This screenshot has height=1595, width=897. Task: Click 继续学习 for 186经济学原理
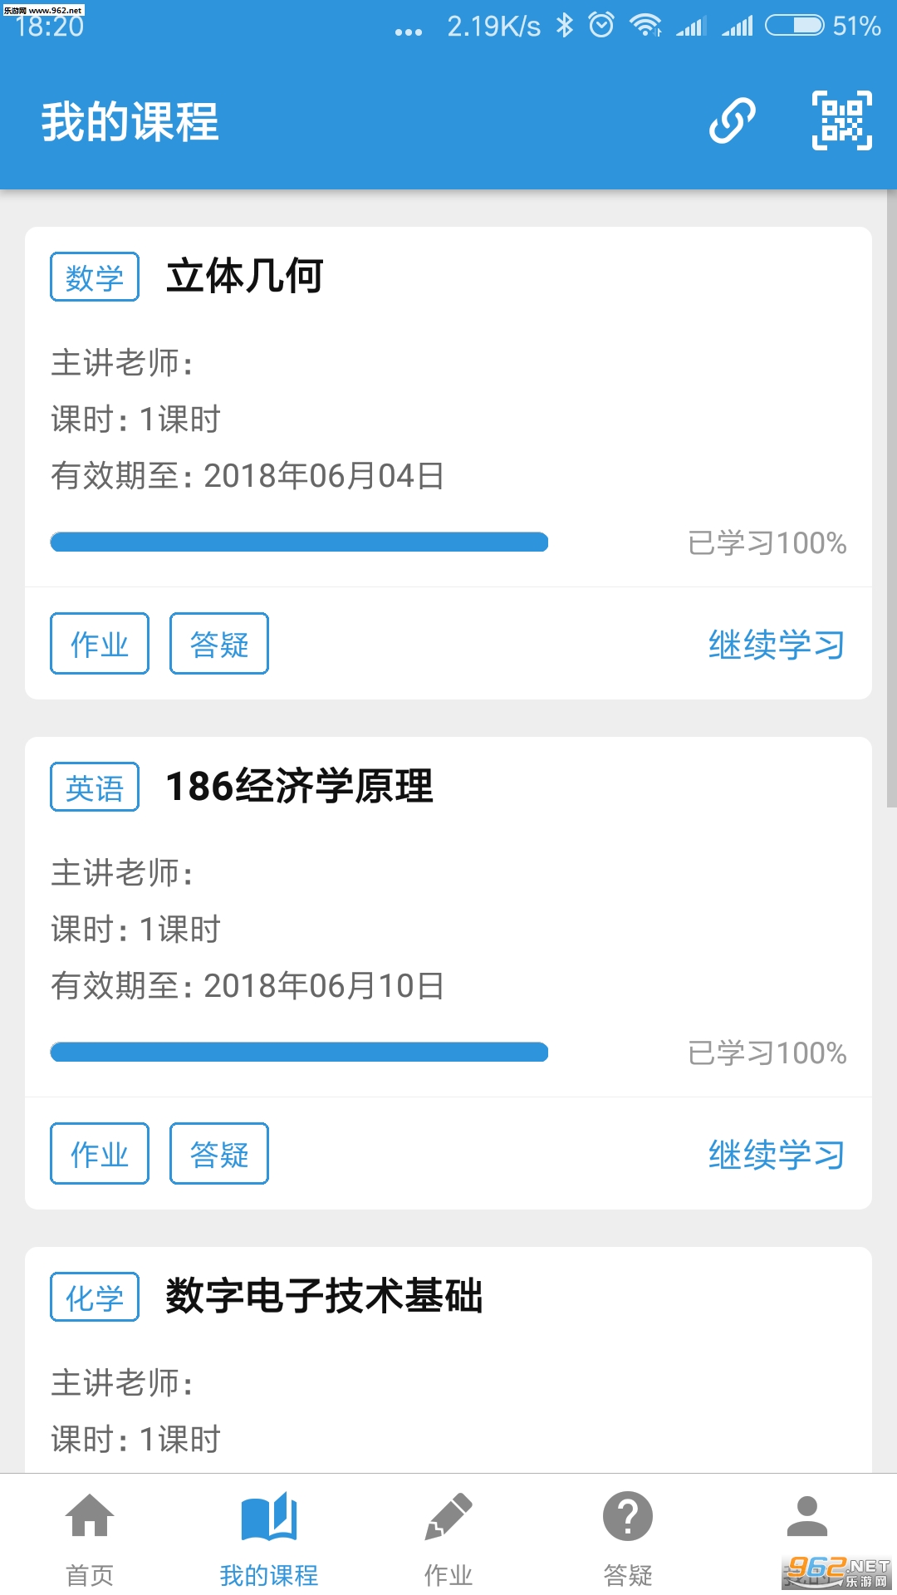(x=776, y=1155)
